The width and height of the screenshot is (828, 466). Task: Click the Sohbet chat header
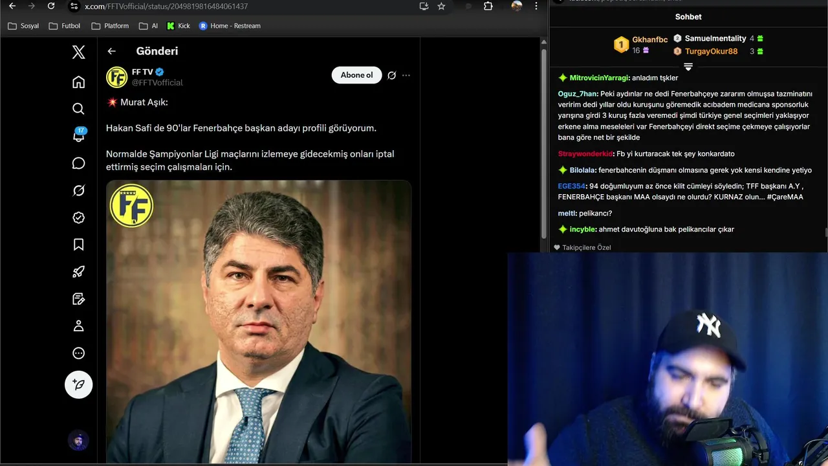pos(688,17)
